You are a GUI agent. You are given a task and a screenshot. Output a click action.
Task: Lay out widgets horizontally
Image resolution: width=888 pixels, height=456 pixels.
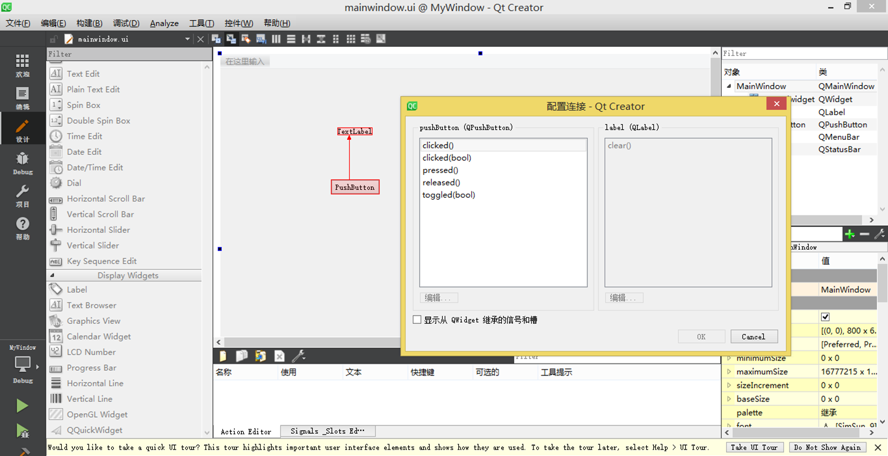[x=276, y=38]
